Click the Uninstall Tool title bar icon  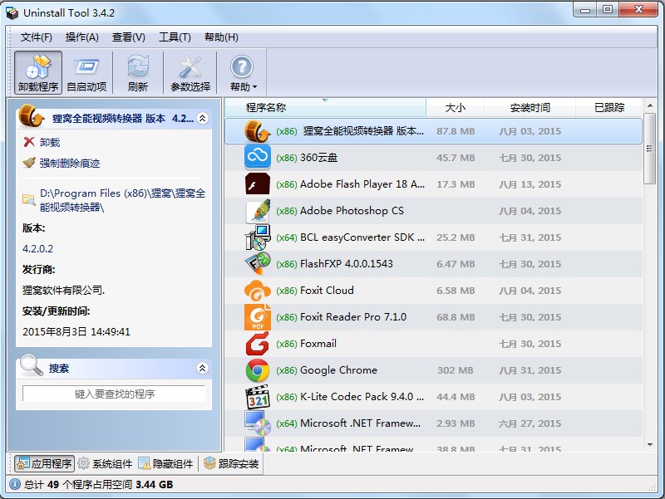[x=12, y=13]
